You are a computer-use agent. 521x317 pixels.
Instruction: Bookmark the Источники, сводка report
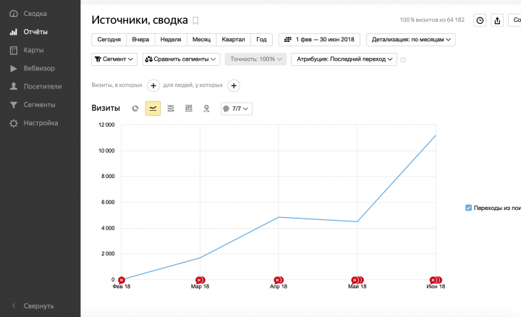[195, 21]
